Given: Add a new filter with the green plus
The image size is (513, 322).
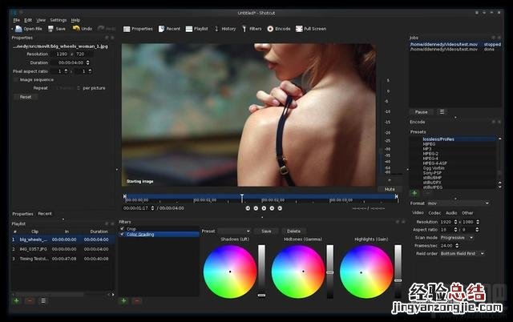Looking at the screenshot, I should pos(123,301).
